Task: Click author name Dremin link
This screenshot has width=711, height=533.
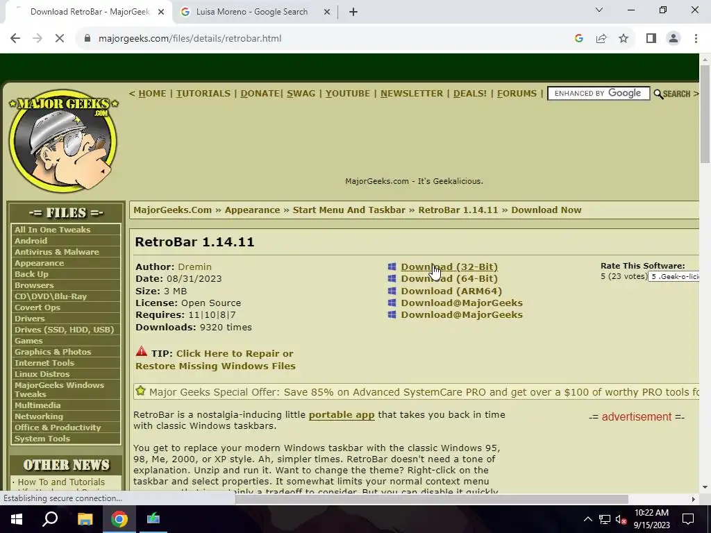Action: point(194,266)
